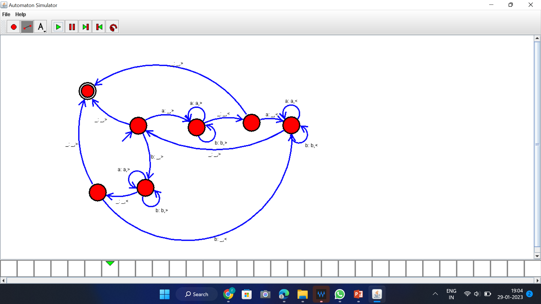Image resolution: width=541 pixels, height=304 pixels.
Task: Click the red reset arrow icon
Action: tap(113, 27)
